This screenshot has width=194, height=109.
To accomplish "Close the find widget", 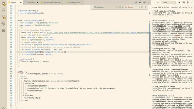I will 145,7.
